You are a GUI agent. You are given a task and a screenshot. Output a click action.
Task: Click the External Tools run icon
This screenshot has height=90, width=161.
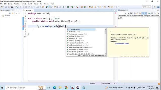(x=77, y=7)
